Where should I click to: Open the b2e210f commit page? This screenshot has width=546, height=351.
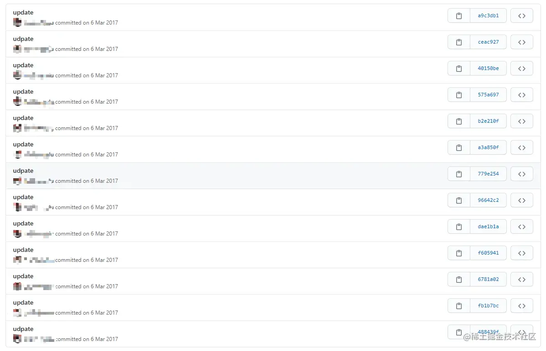(488, 121)
